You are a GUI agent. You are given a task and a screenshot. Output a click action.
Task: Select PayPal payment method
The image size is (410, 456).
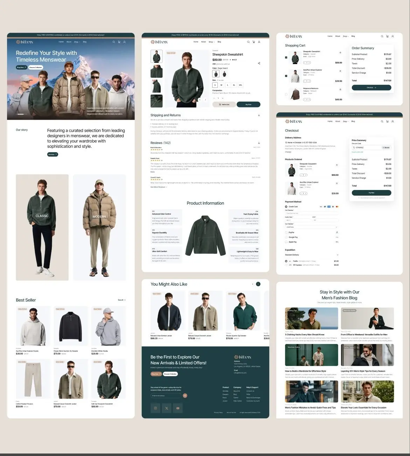coord(286,232)
